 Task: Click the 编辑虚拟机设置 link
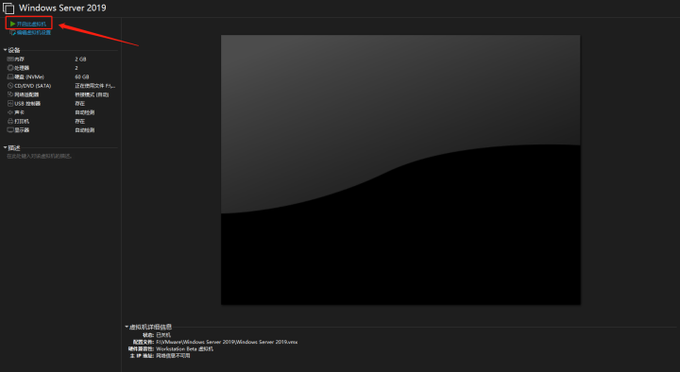tap(34, 32)
